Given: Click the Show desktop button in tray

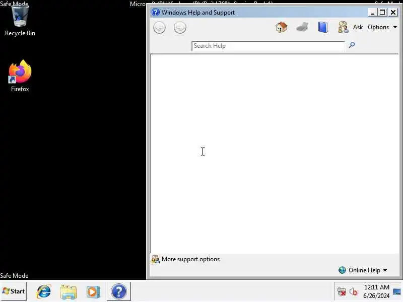Looking at the screenshot, I should point(397,291).
